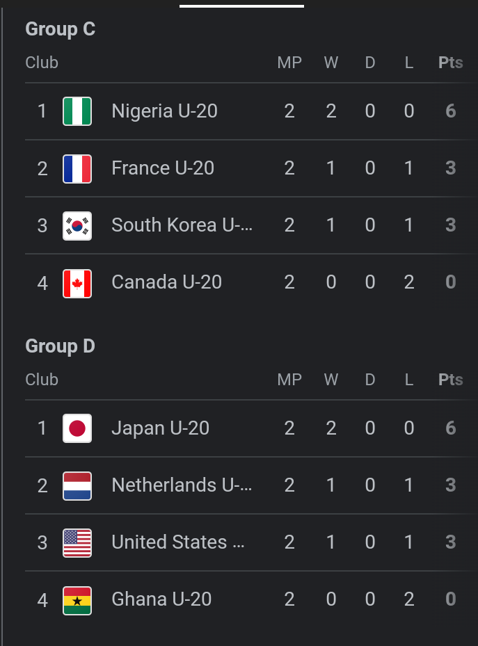Select the truncated South Korea team name
The height and width of the screenshot is (646, 478).
[182, 225]
